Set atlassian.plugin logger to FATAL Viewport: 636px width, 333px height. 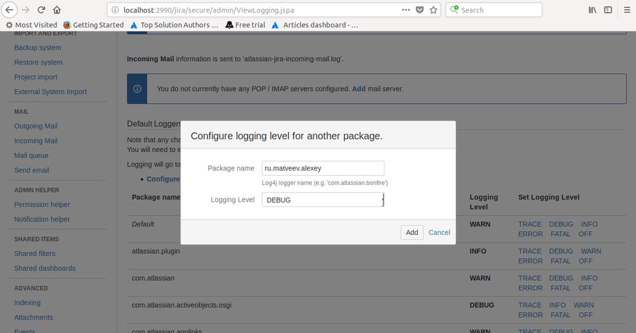(x=560, y=261)
